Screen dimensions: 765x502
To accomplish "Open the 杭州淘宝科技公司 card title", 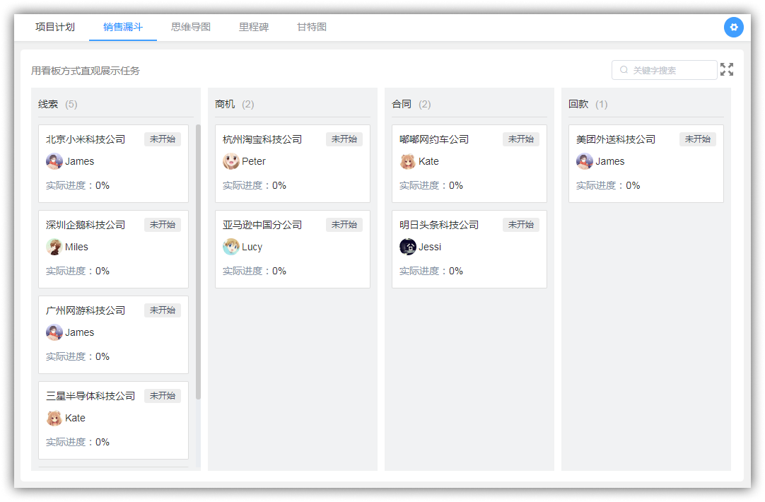I will tap(262, 139).
